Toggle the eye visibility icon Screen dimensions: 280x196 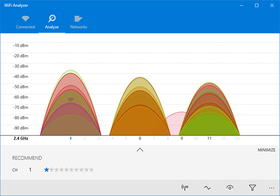(230, 188)
